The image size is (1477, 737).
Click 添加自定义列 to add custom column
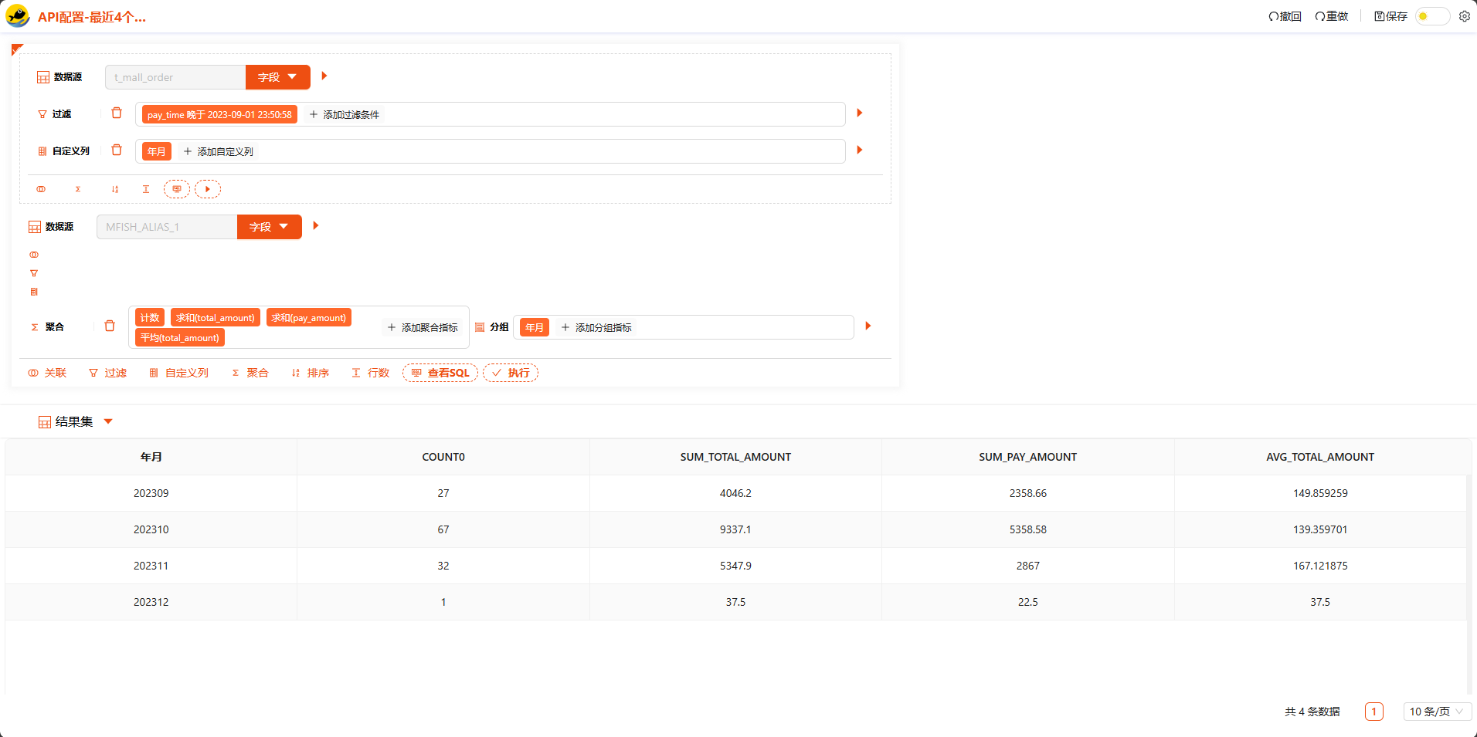click(218, 151)
